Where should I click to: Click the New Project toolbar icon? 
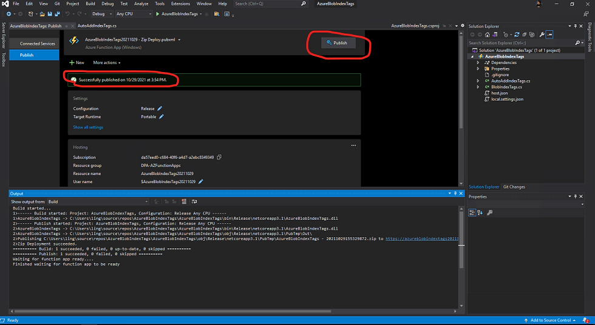click(31, 14)
